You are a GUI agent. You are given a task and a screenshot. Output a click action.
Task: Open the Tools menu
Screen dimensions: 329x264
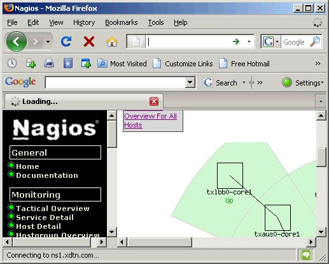click(x=156, y=22)
